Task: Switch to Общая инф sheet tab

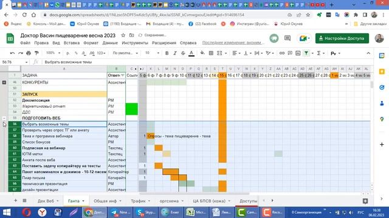Action: (x=108, y=201)
